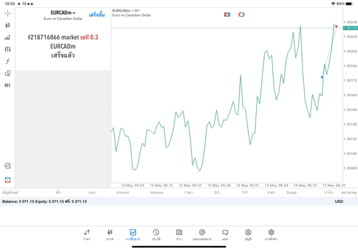Screen dimensions: 358x250
Task: Tap the chat bubble icon at sidebar bottom
Action: pos(7,166)
